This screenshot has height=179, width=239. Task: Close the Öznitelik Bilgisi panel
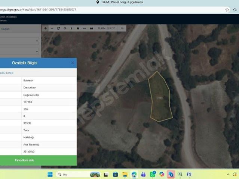click(73, 63)
